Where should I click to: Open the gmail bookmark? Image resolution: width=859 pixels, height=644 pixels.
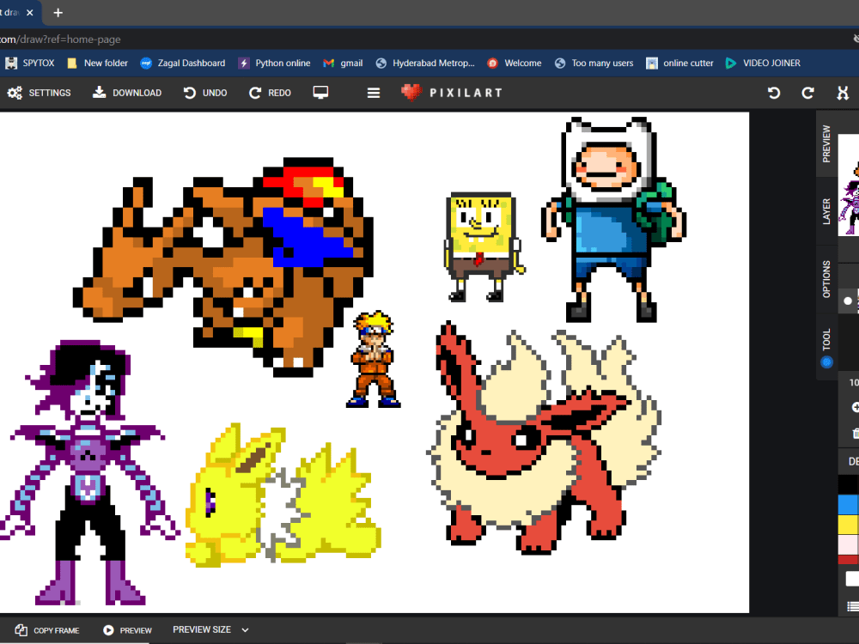click(343, 63)
